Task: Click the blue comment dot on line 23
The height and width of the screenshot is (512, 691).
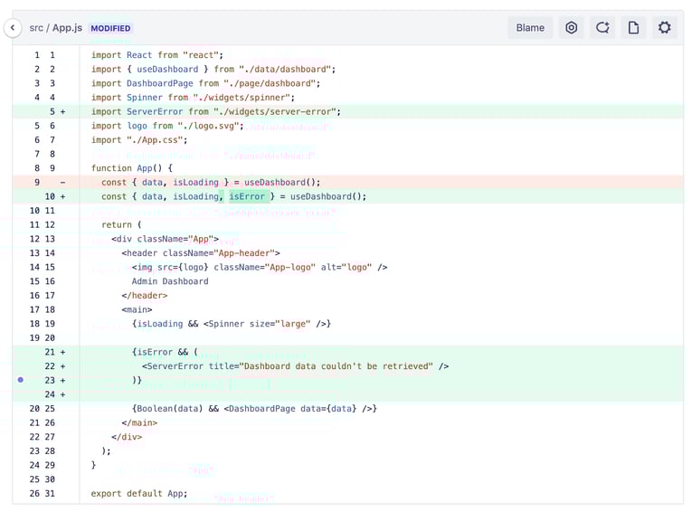Action: tap(20, 379)
